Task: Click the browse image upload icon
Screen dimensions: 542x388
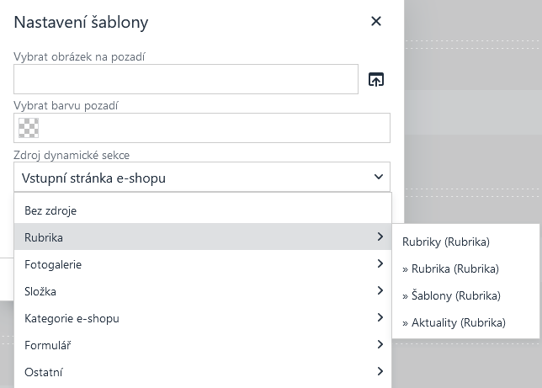Action: coord(376,80)
